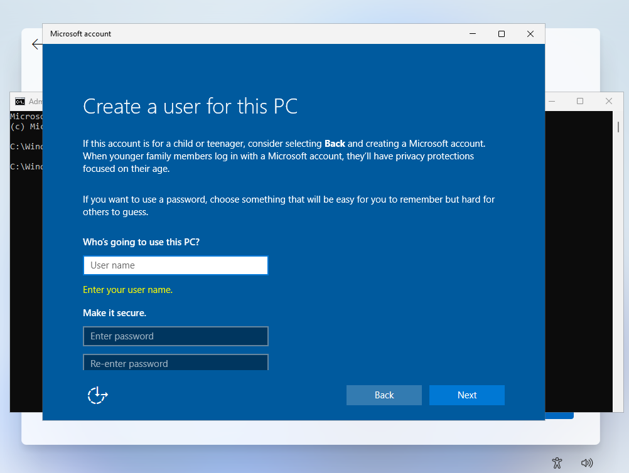Click the back arrow at top left

pos(36,45)
